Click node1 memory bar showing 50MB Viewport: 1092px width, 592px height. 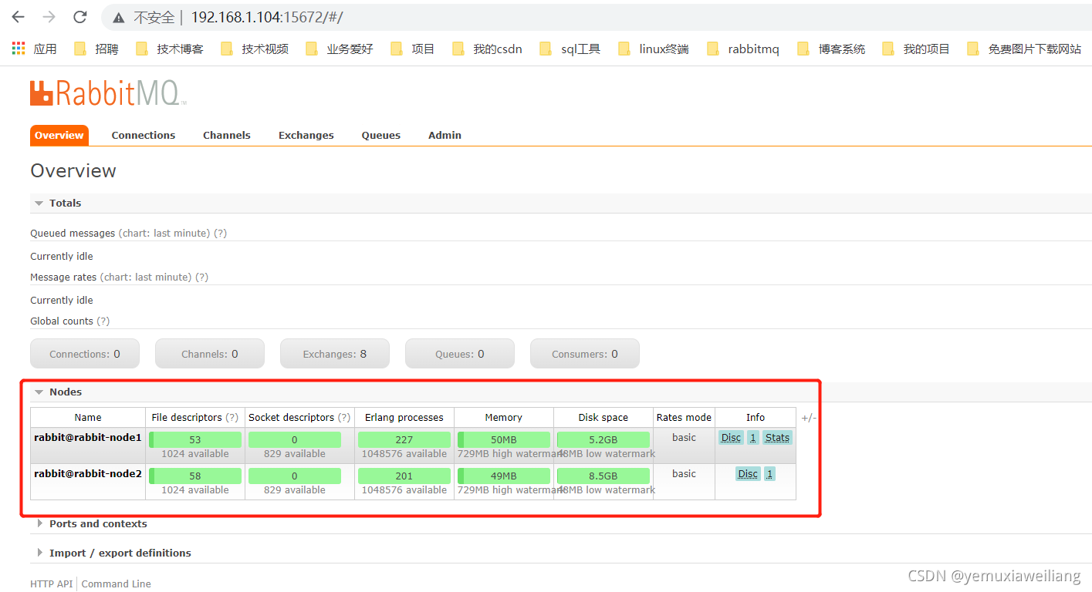click(x=504, y=439)
